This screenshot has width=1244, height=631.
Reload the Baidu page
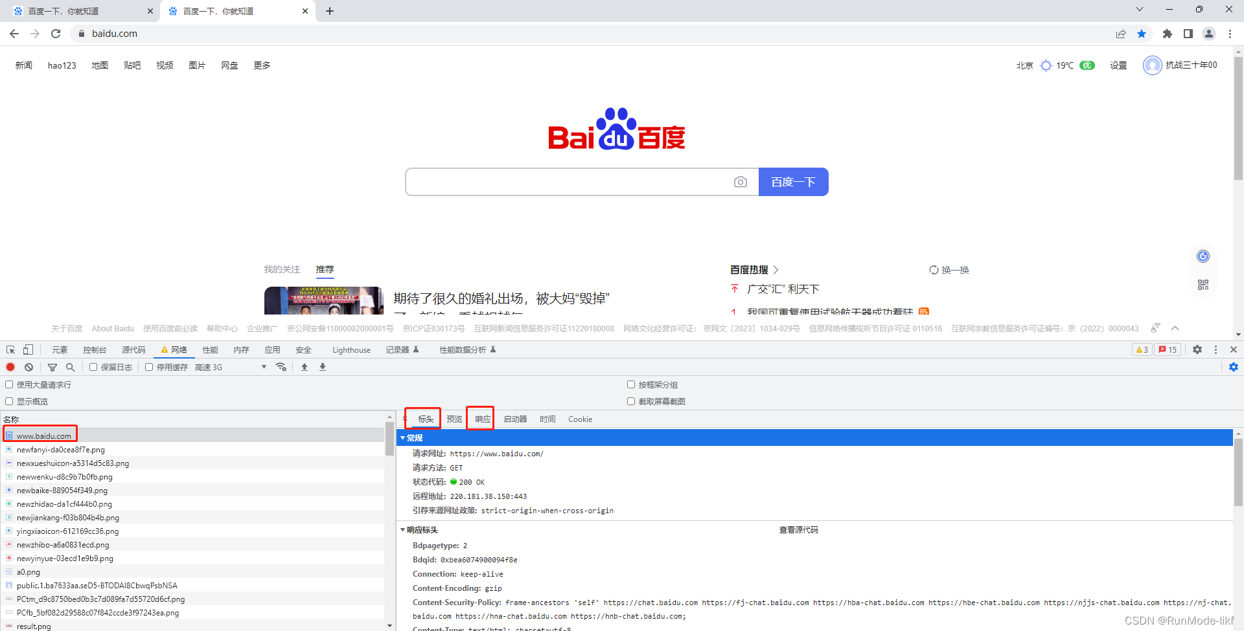tap(56, 34)
